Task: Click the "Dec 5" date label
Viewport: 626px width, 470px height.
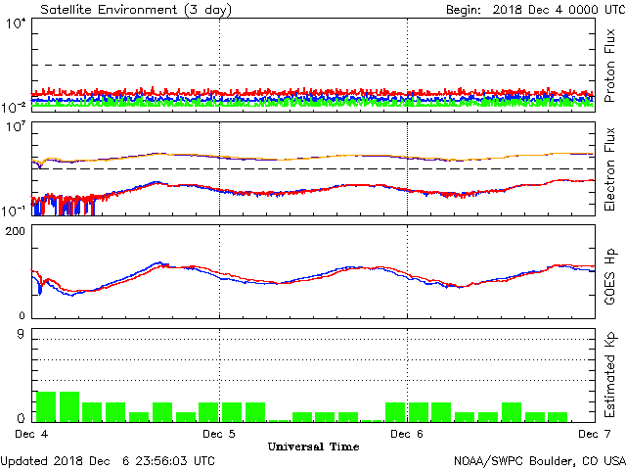Action: 219,434
